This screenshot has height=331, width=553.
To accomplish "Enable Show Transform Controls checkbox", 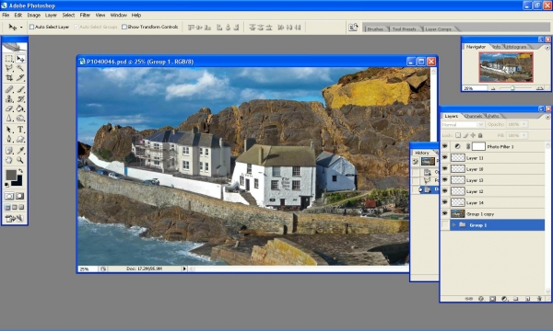I will (124, 27).
